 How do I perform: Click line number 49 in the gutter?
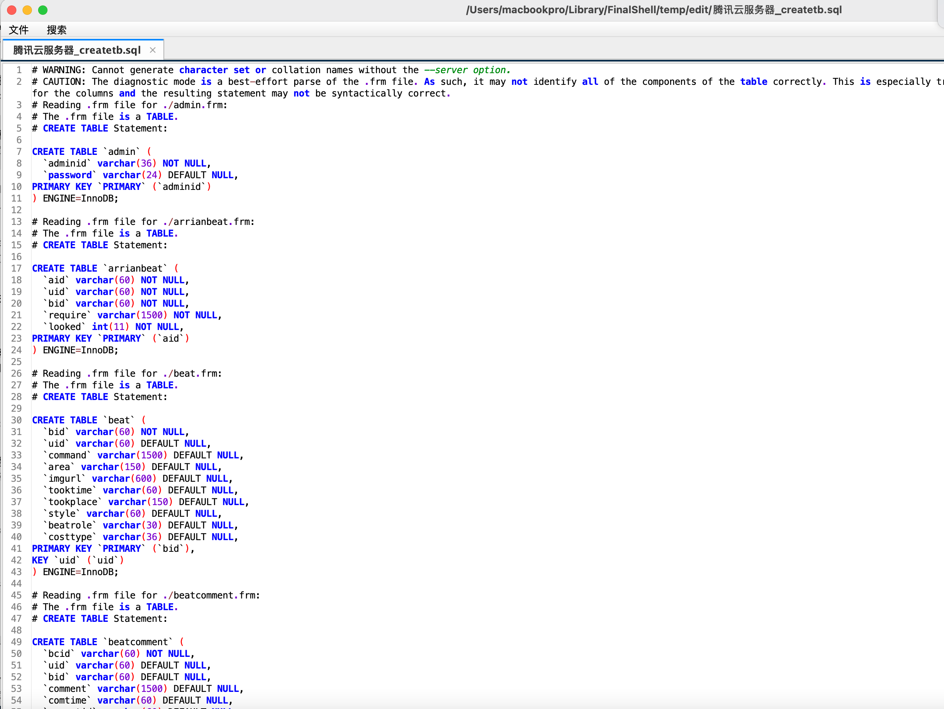pyautogui.click(x=17, y=642)
